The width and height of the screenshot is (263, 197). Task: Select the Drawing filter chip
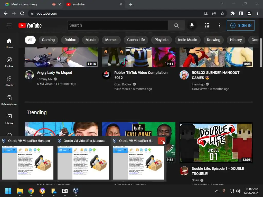coord(213,40)
